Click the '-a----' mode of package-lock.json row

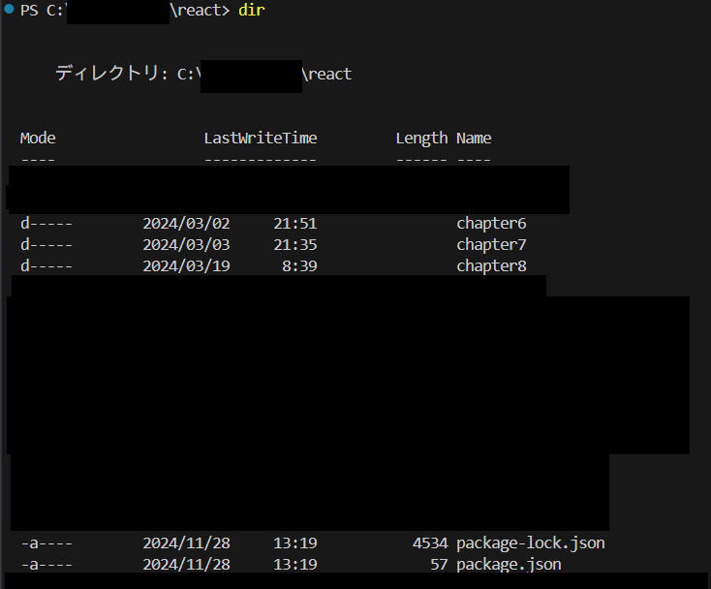pyautogui.click(x=46, y=543)
